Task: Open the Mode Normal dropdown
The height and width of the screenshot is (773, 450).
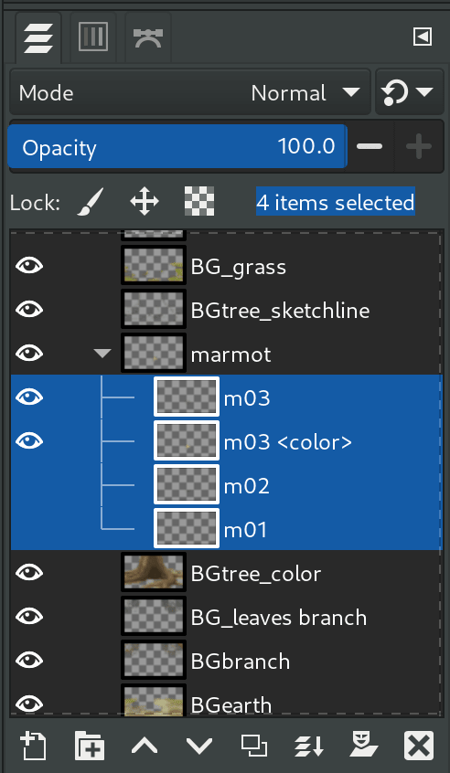Action: click(190, 92)
